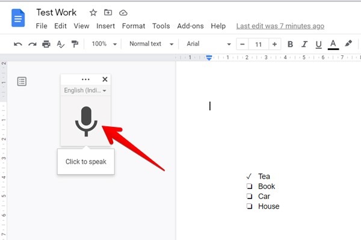
Task: Click the word Book in the list
Action: [267, 186]
